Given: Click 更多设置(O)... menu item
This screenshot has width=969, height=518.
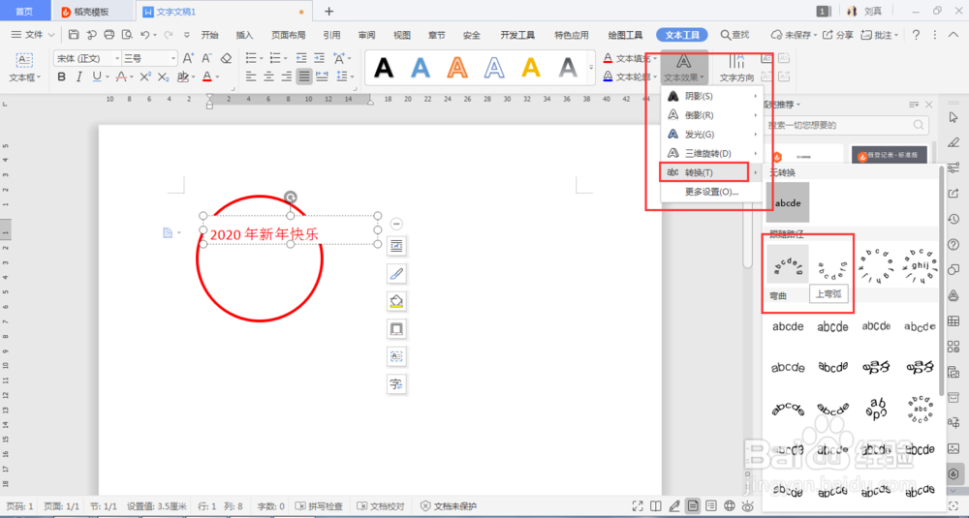Looking at the screenshot, I should [712, 192].
